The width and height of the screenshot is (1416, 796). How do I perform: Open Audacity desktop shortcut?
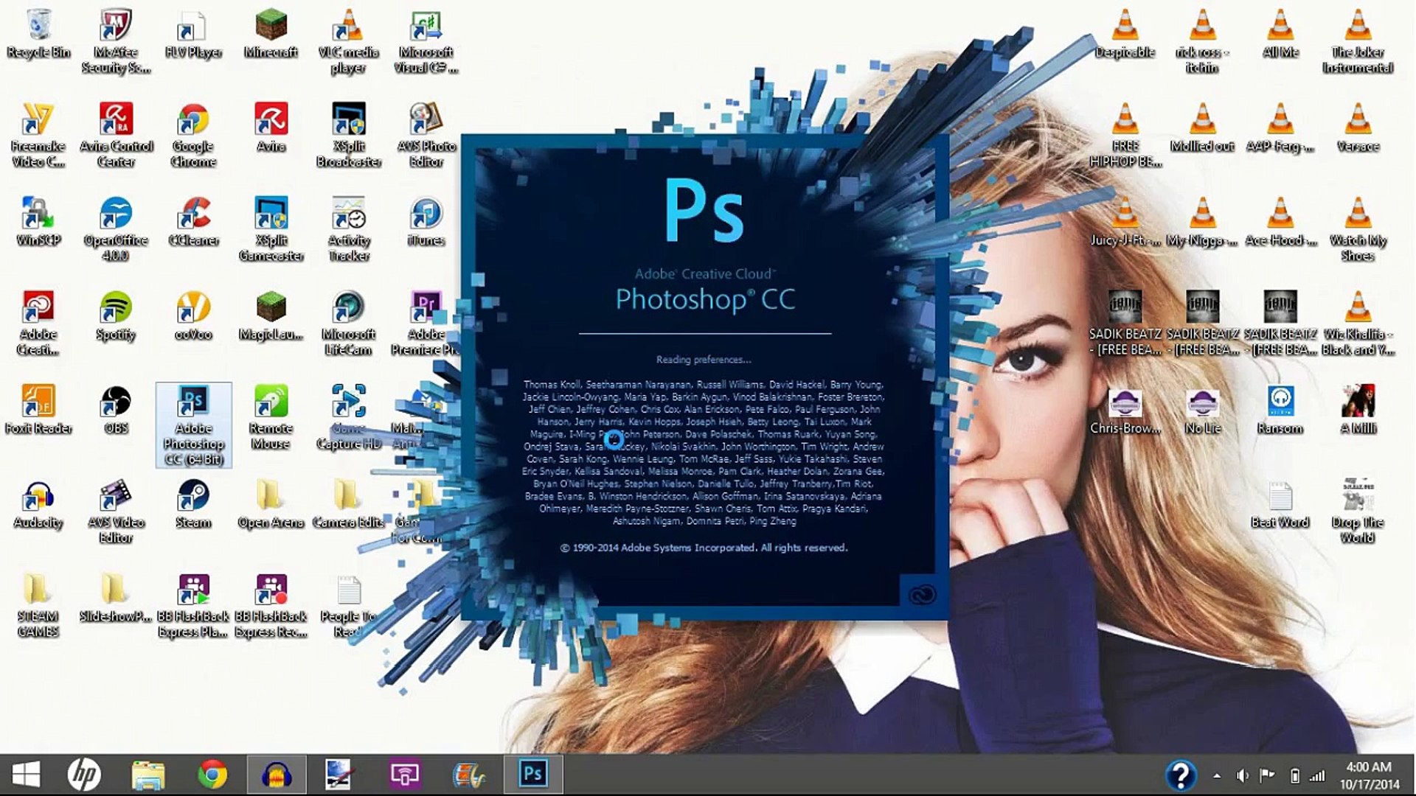(38, 505)
